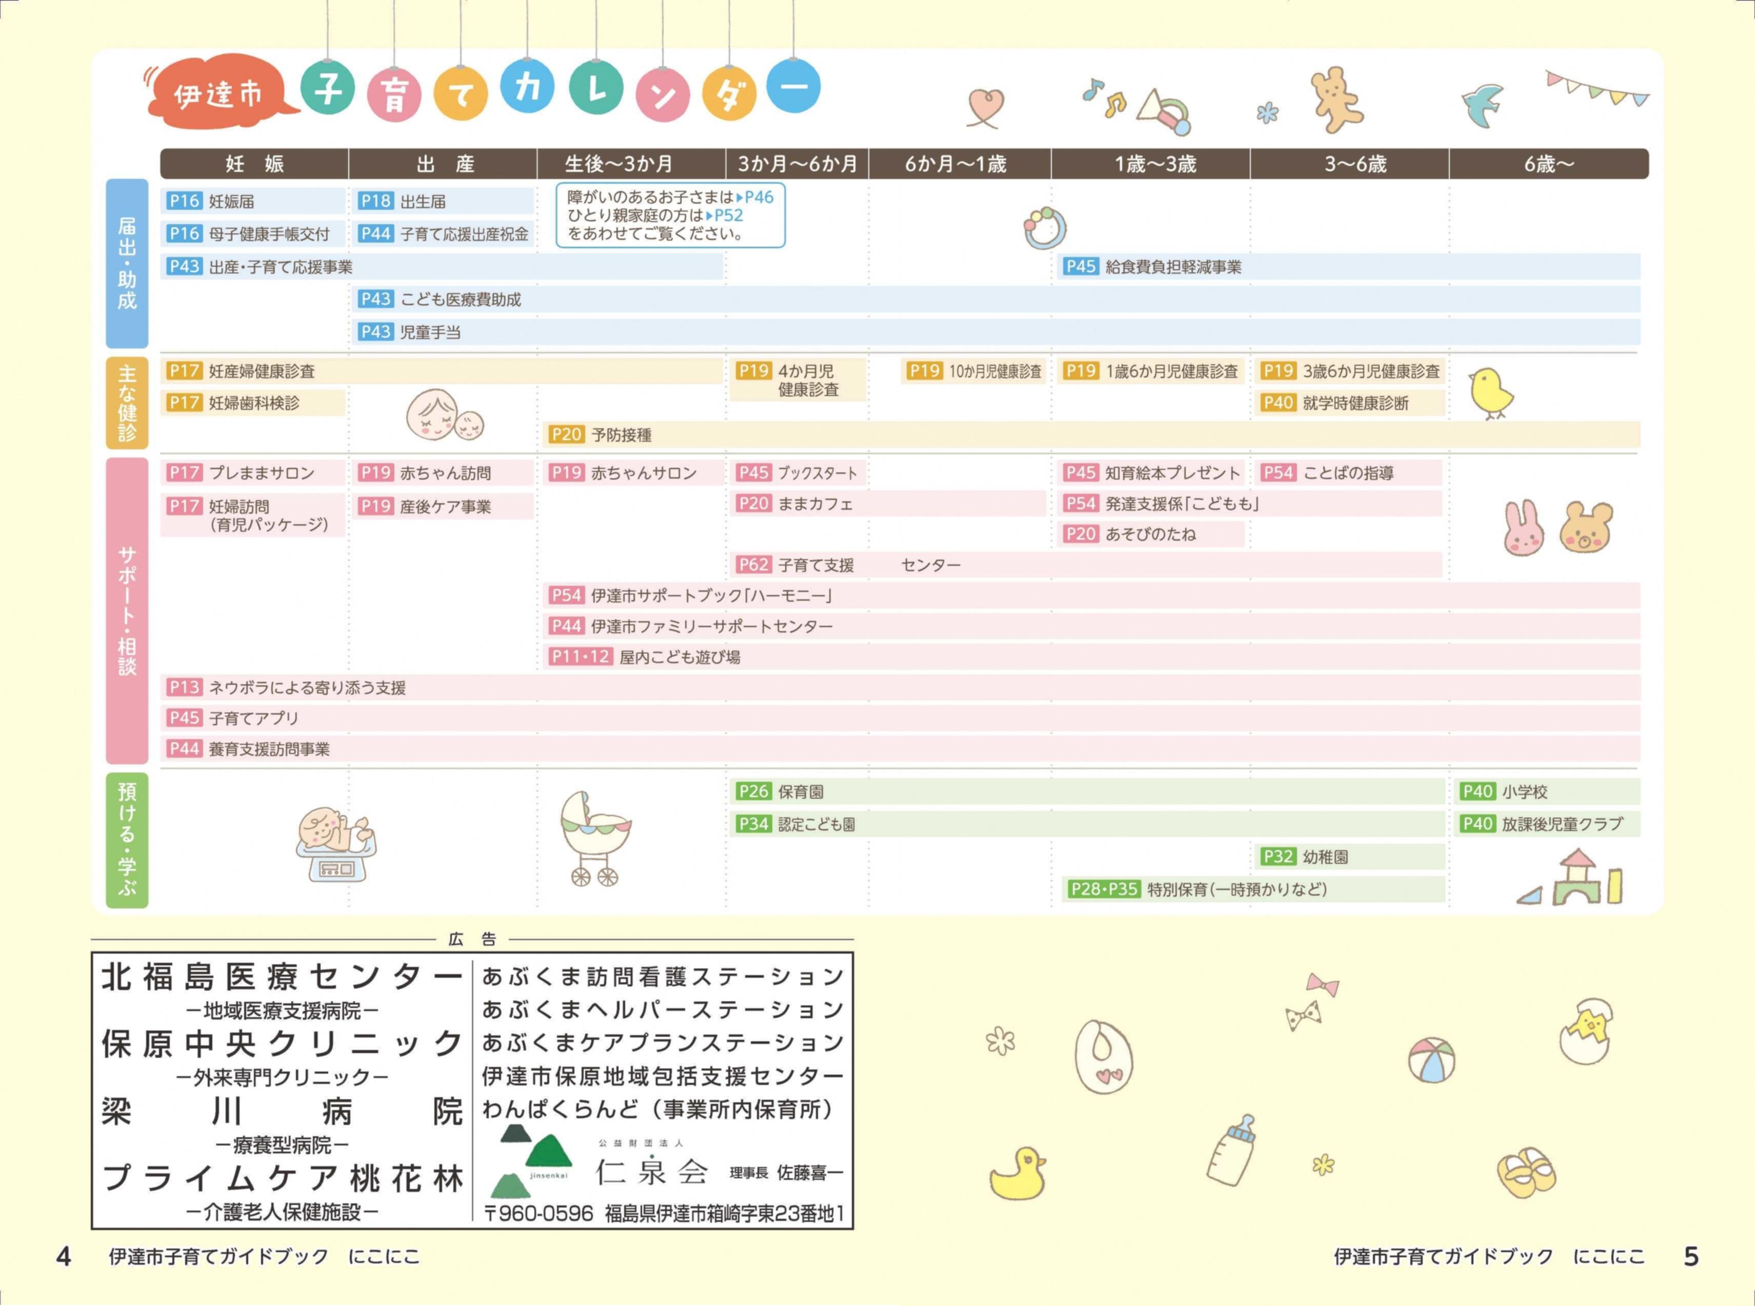Click the P43 児童手当 bar
1755x1306 pixels.
(x=996, y=332)
